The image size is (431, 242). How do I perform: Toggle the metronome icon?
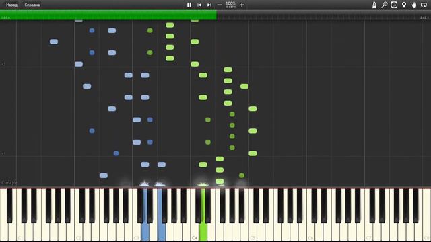click(374, 5)
